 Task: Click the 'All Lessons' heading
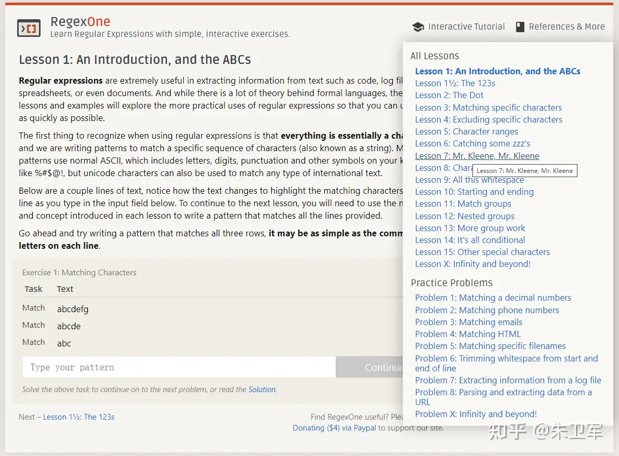click(x=434, y=56)
